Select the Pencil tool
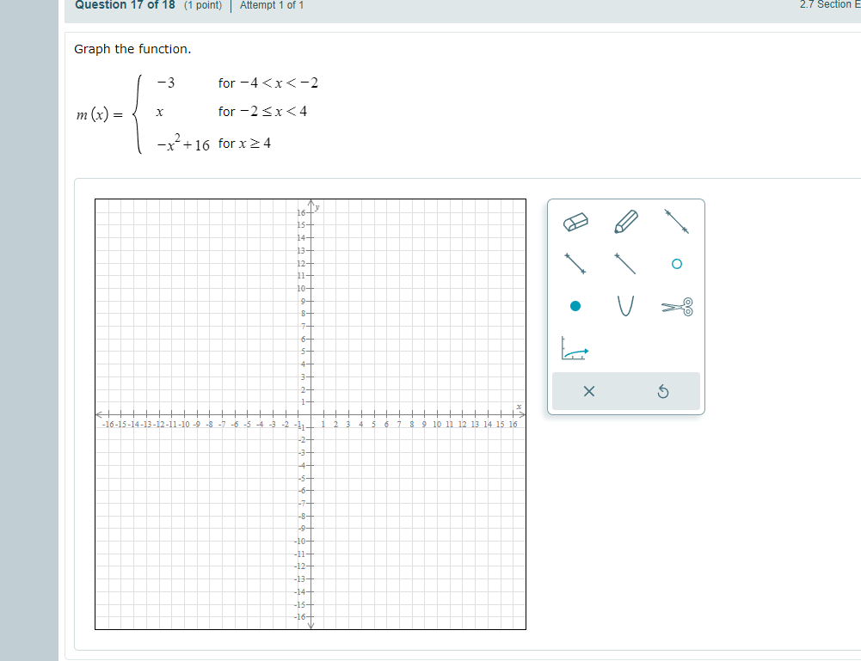Screen dimensions: 861x661 626,221
